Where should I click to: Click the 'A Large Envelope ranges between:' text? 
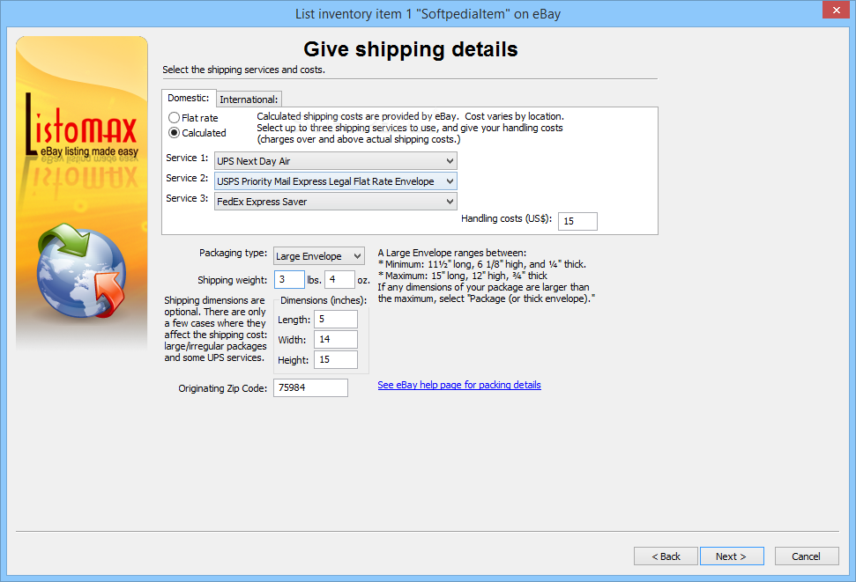452,253
